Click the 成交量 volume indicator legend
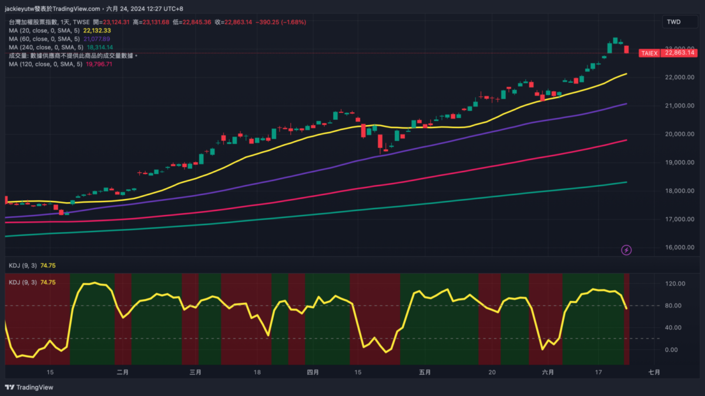This screenshot has width=705, height=396. (70, 55)
